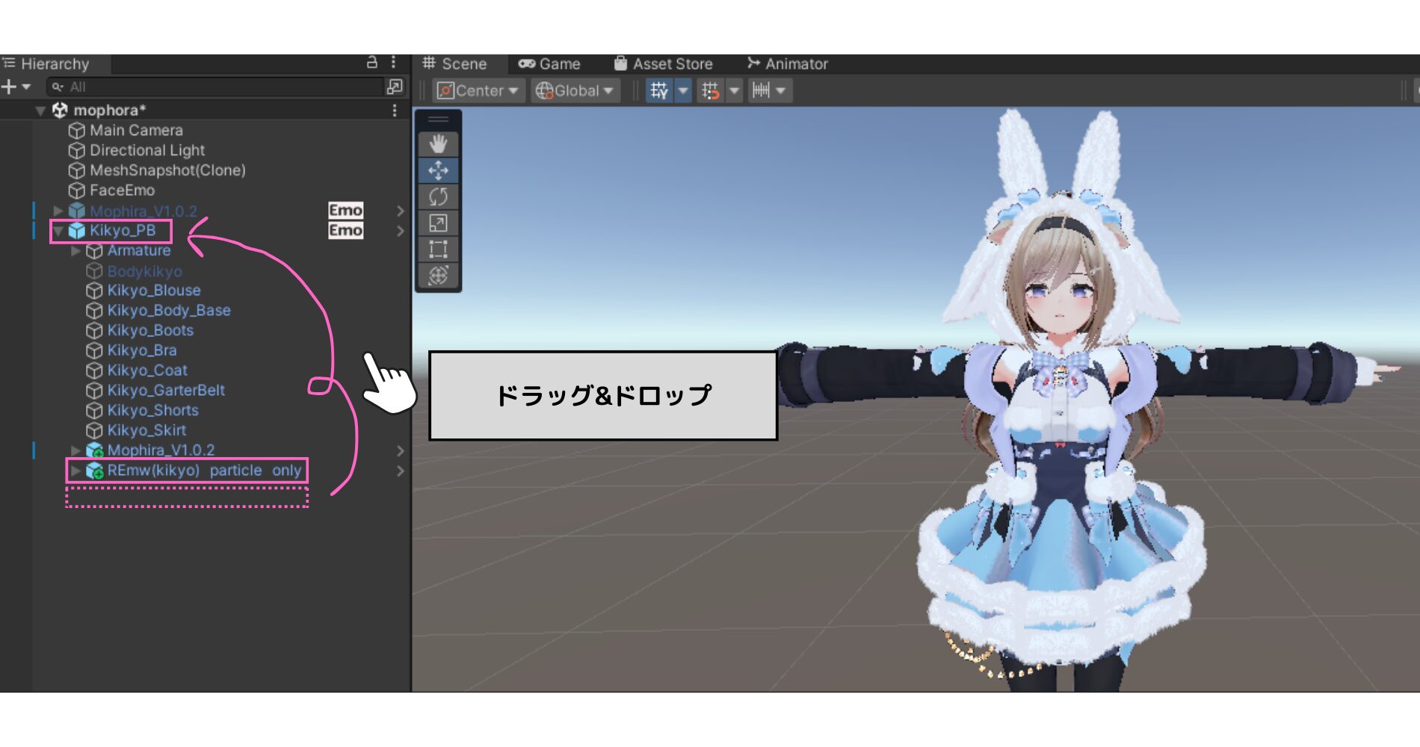Expand the Armature node under Kikyo_PB
The image size is (1420, 747).
click(74, 251)
